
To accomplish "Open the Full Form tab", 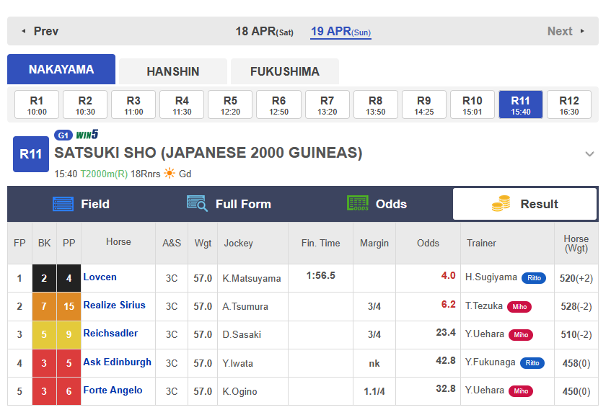I will (229, 204).
